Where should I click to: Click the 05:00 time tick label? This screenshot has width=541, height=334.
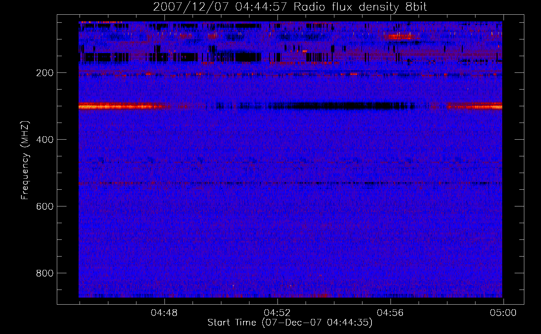503,313
